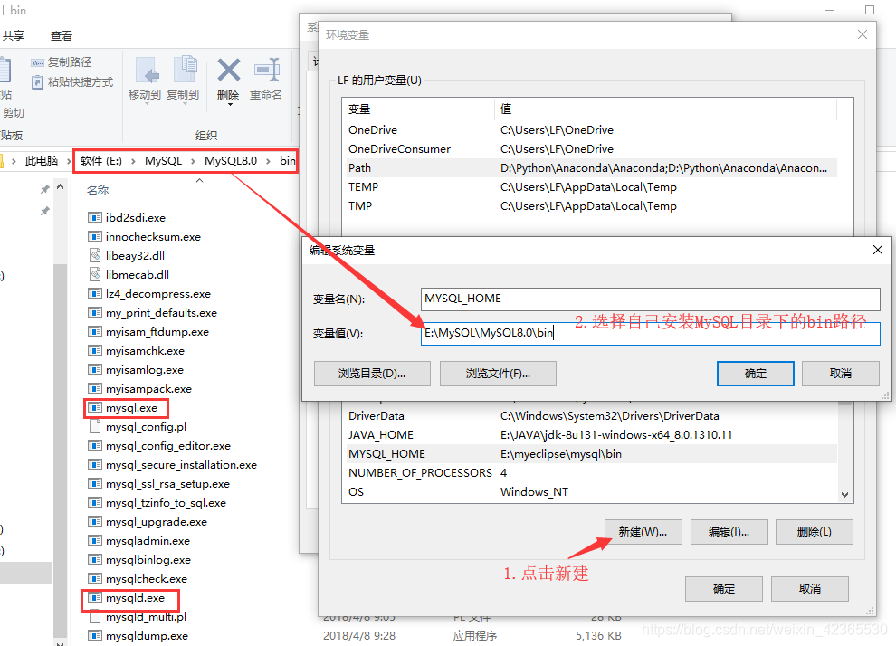Select the OneDrive user variable row

[x=590, y=129]
